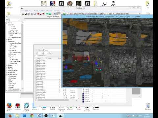Click the undo toolbar icon in Creation Kit
This screenshot has width=158, height=118.
(x=32, y=14)
